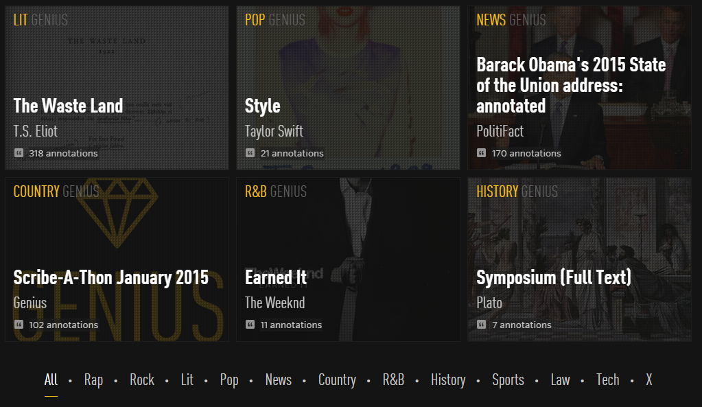The width and height of the screenshot is (702, 407).
Task: Click the Plato author name
Action: (489, 303)
